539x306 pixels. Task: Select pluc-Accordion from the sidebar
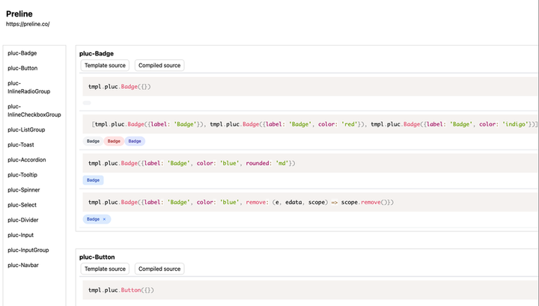27,159
